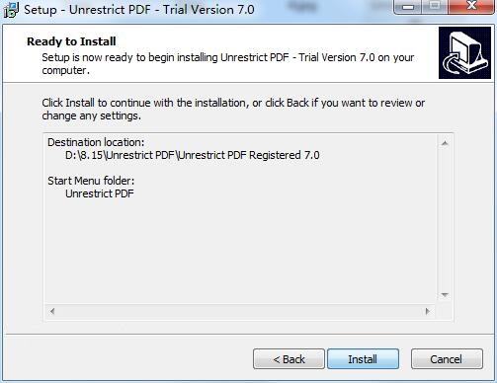Click the setup installer icon in the title bar
The width and height of the screenshot is (497, 383).
[11, 10]
